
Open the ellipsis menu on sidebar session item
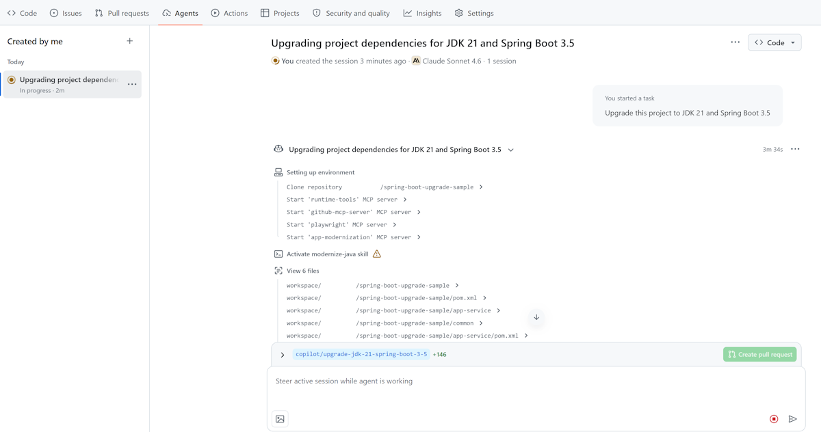(132, 84)
